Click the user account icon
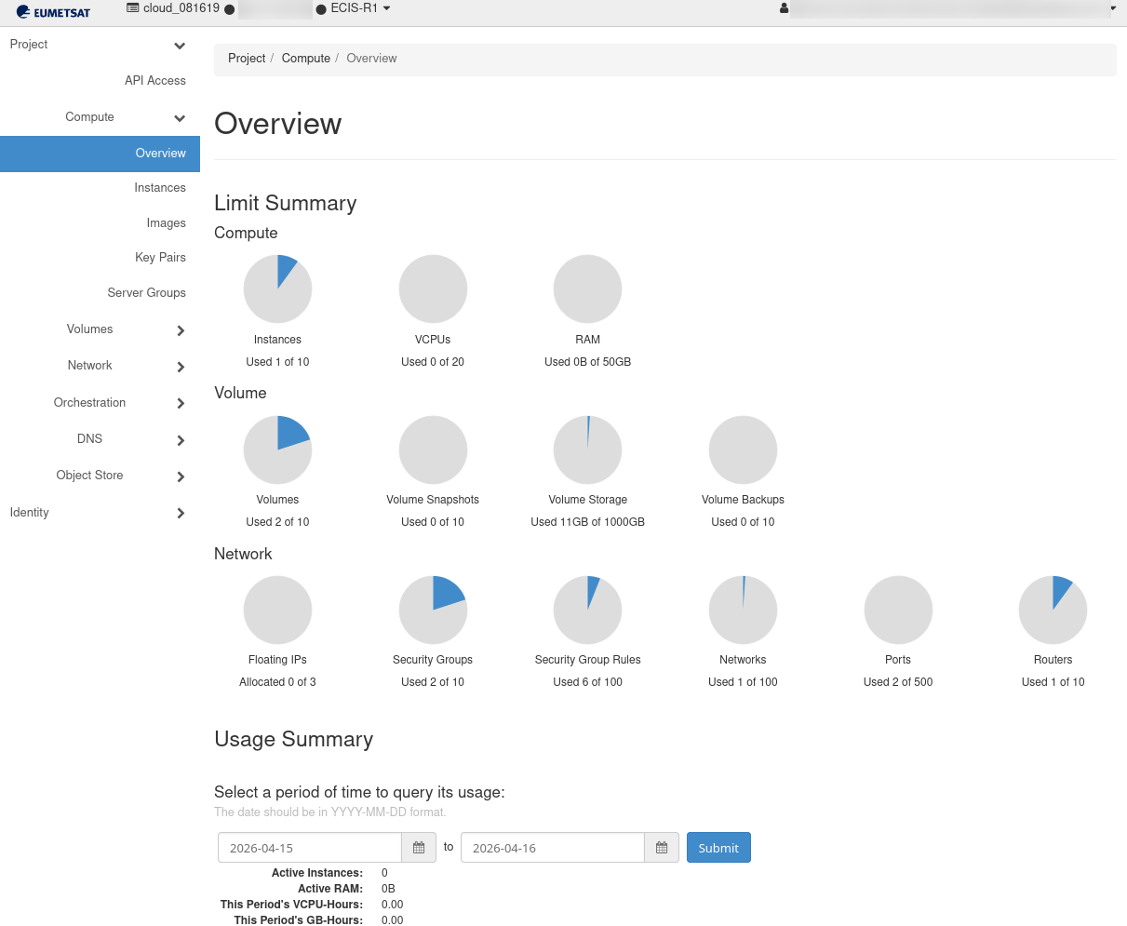1127x926 pixels. 785,8
